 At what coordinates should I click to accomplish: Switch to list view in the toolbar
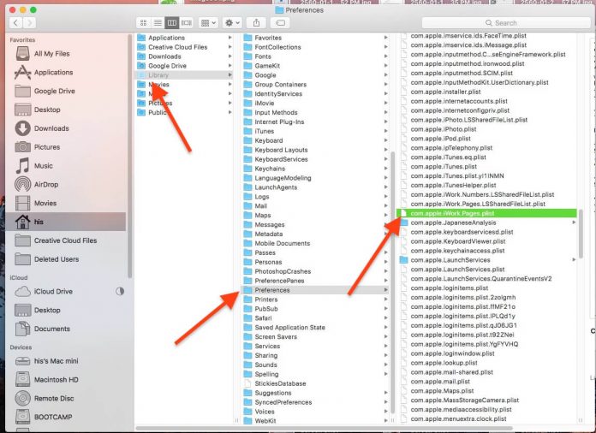click(x=158, y=23)
